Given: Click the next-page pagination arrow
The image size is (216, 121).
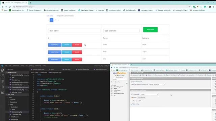Looking at the screenshot, I should [58, 20].
